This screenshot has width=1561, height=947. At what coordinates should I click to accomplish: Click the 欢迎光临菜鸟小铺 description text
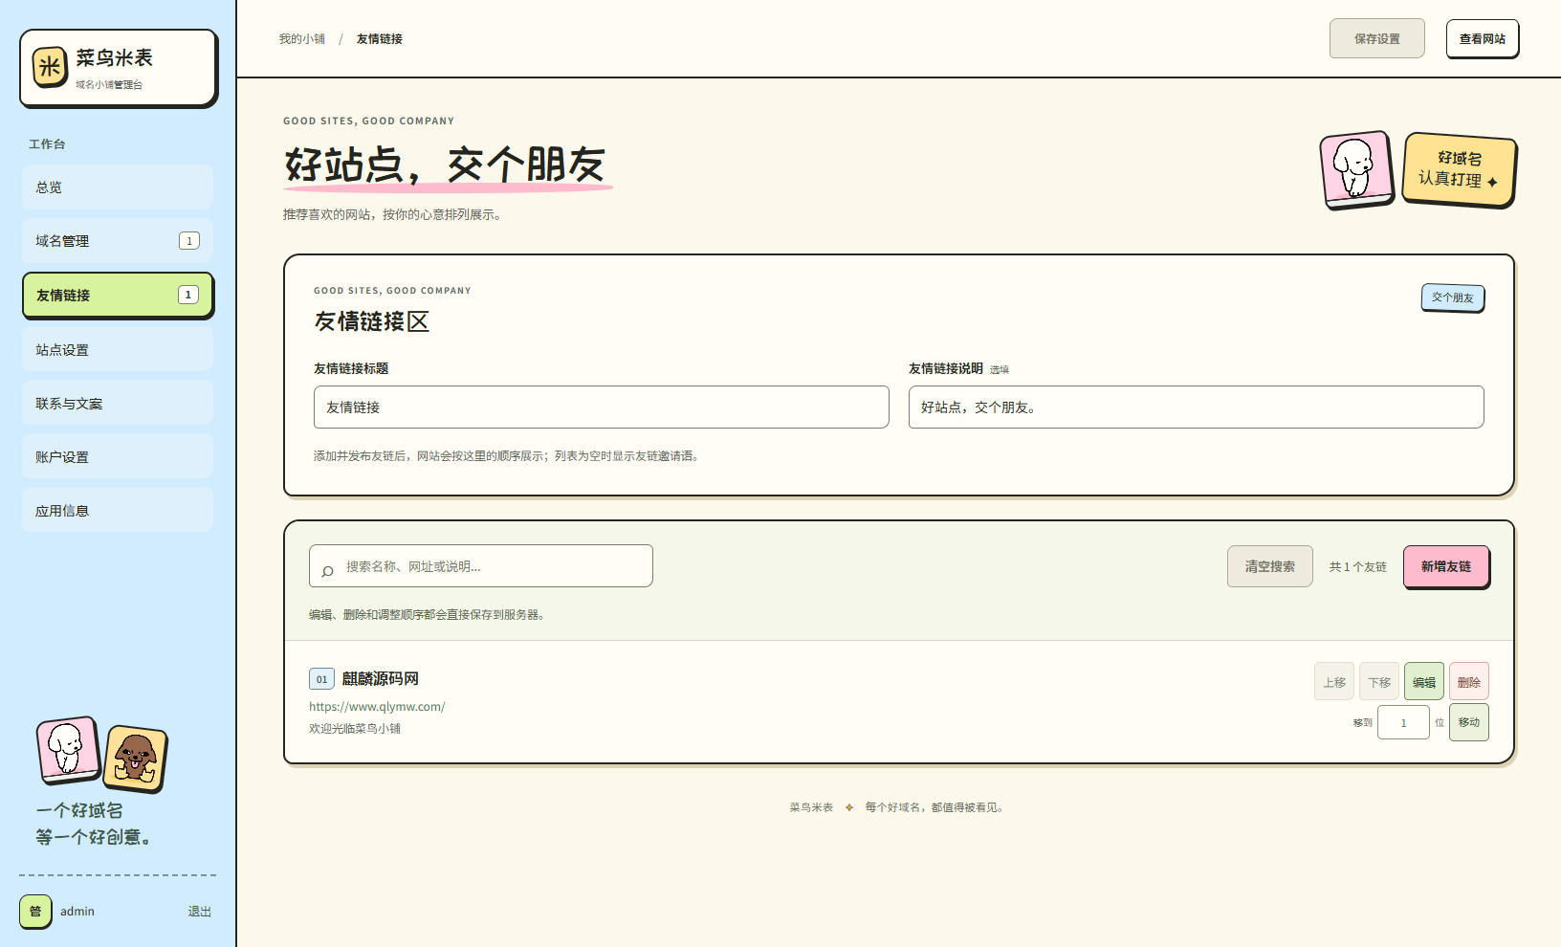(355, 729)
